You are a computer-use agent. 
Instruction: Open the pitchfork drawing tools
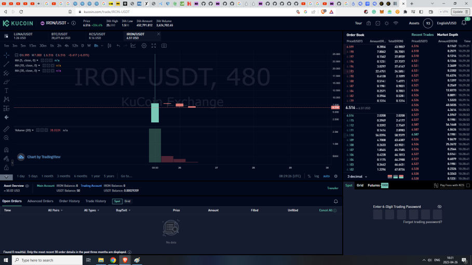tap(6, 73)
